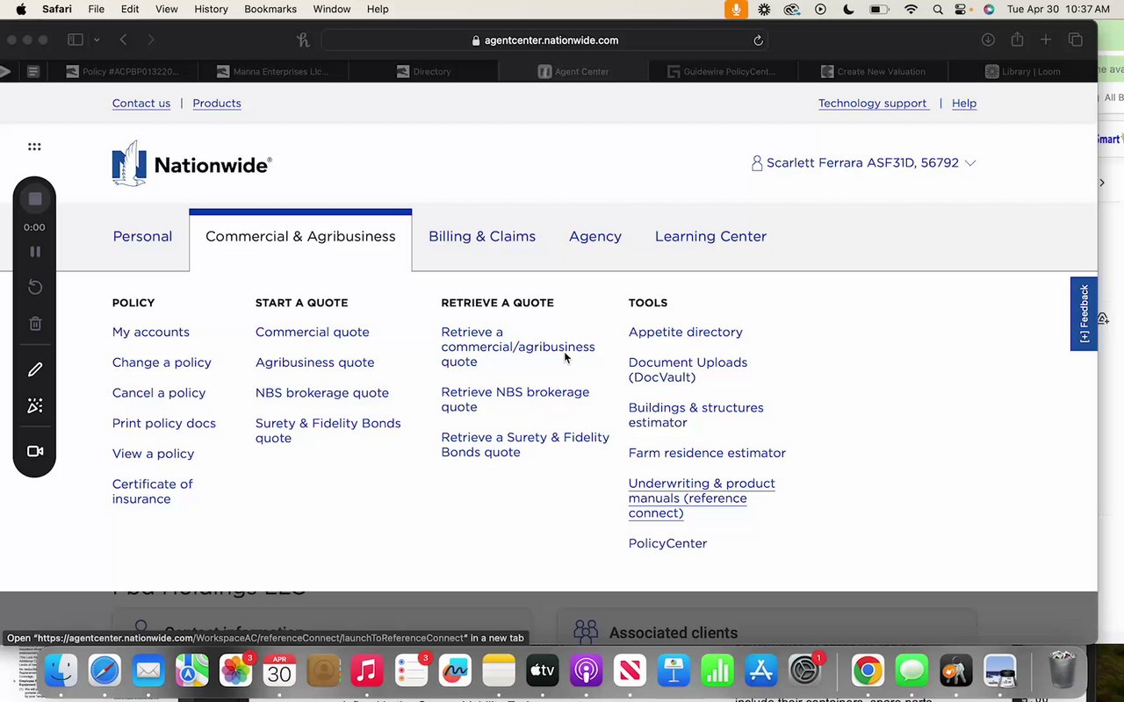Open Certificate of insurance link
This screenshot has width=1124, height=702.
(153, 491)
